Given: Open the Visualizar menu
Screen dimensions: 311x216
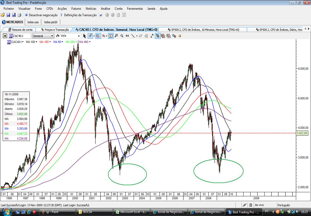Looking at the screenshot, I should pos(24,9).
